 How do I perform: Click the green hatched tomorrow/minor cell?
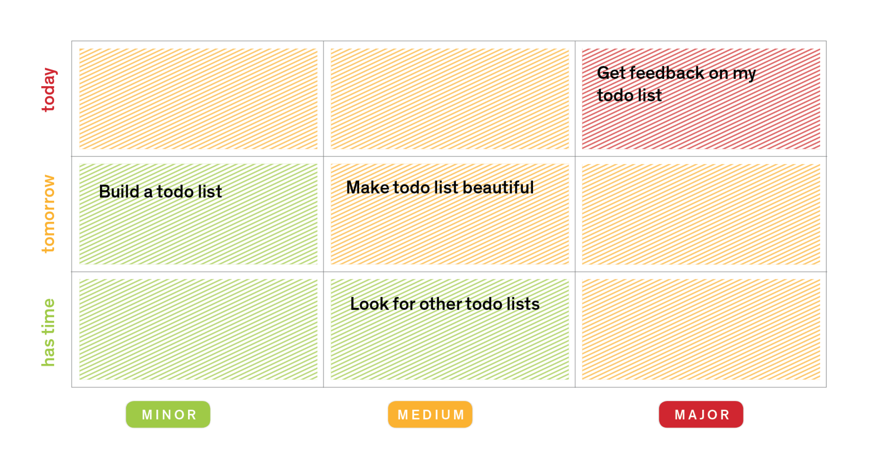pos(198,214)
